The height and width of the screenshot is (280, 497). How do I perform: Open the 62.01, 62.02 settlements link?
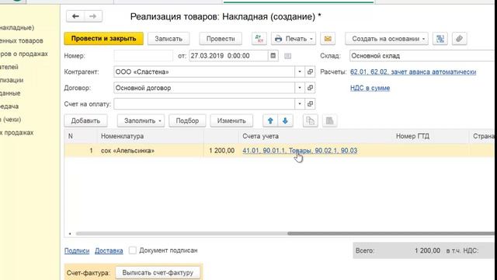click(413, 72)
